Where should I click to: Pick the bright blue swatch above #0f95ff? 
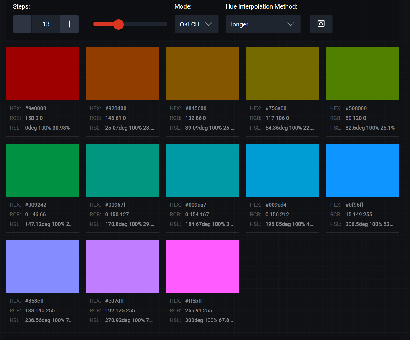(x=363, y=170)
